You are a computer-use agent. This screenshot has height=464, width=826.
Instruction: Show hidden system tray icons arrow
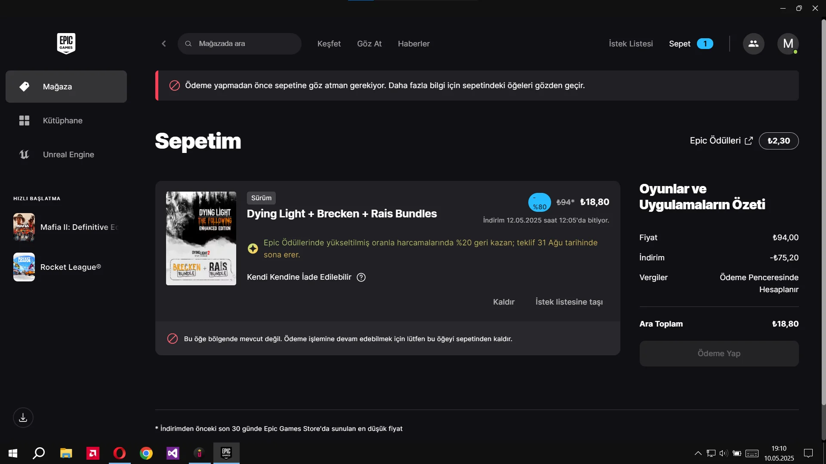[698, 453]
